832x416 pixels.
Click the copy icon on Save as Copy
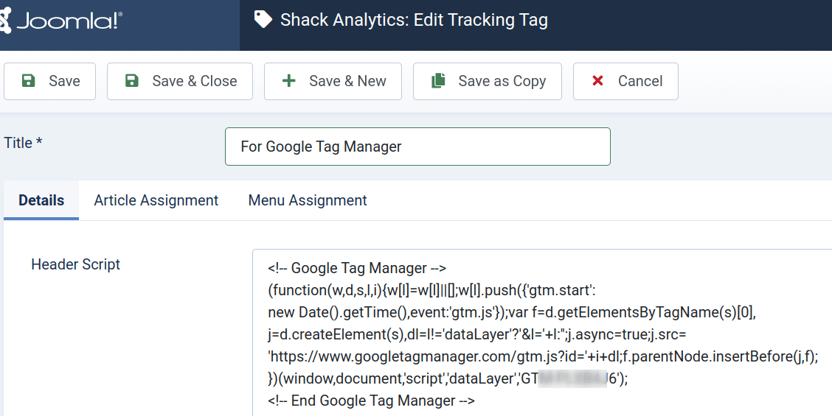point(438,81)
